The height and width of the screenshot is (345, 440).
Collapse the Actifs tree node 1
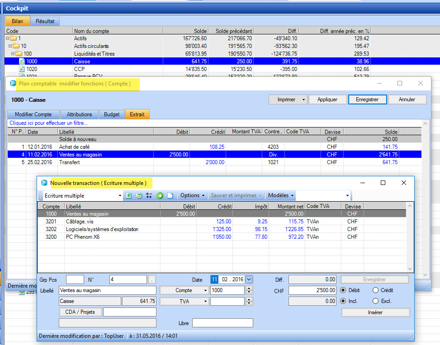tap(8, 38)
